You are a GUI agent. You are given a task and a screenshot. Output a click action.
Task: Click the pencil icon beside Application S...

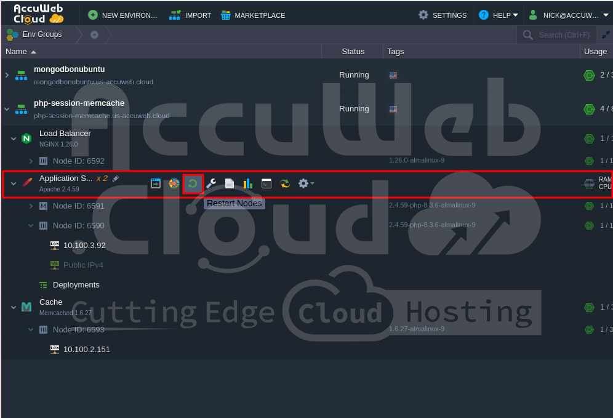pyautogui.click(x=116, y=179)
